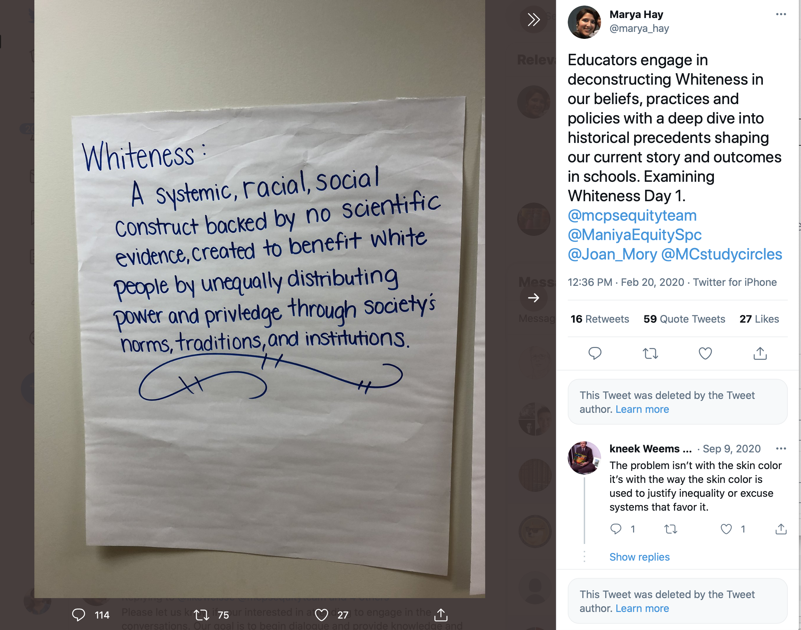Screen dimensions: 801x630
Task: Click Marya Hay's profile picture
Action: pyautogui.click(x=584, y=22)
